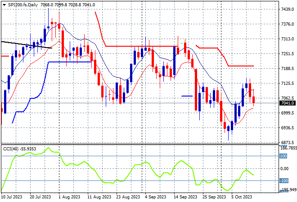The width and height of the screenshot is (297, 202).
Task: Click the current price label 7041.0
Action: click(288, 103)
